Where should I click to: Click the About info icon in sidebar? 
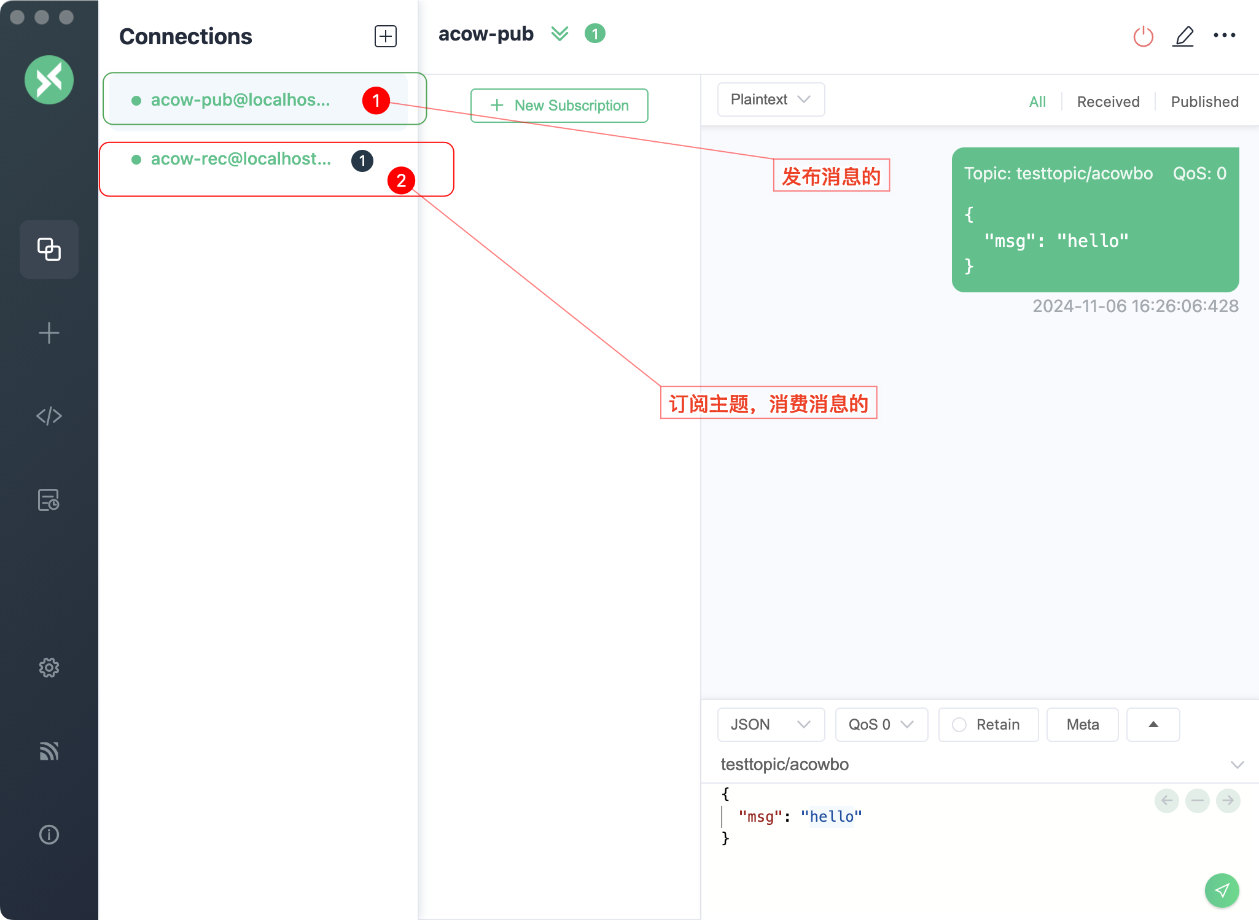49,835
